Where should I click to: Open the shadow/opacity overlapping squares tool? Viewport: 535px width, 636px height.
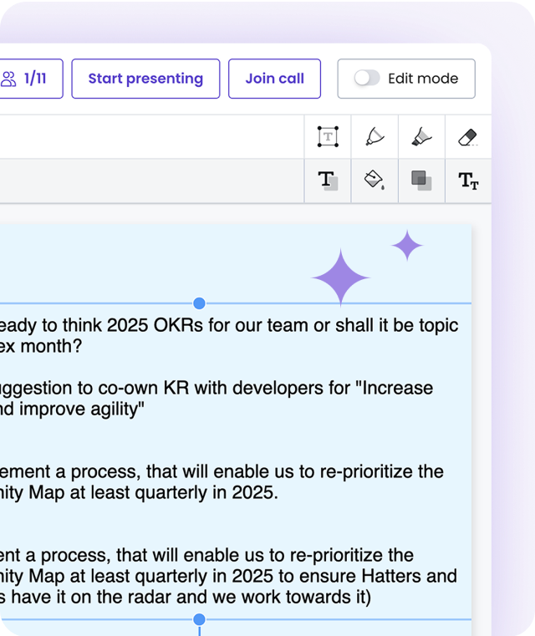click(421, 181)
